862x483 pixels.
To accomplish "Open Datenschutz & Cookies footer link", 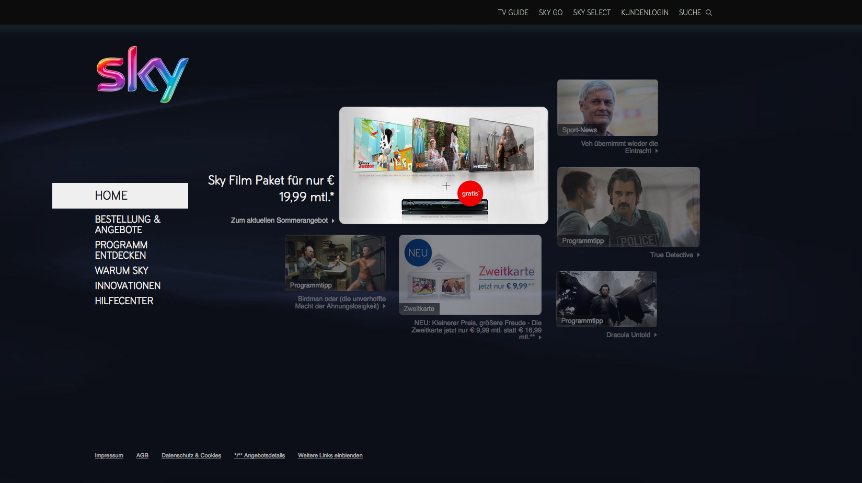I will click(191, 456).
